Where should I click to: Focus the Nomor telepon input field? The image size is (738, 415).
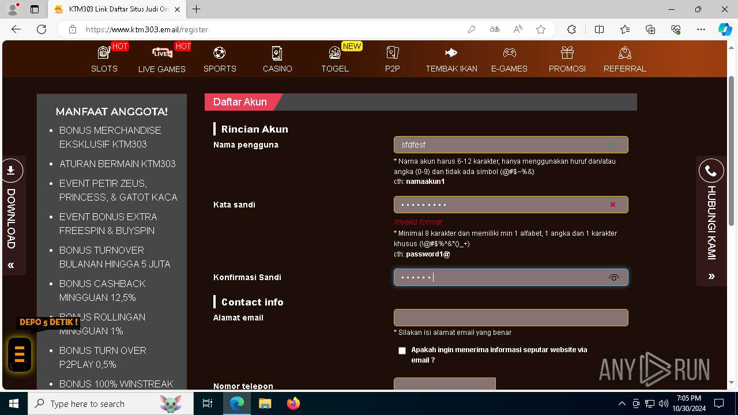(445, 383)
